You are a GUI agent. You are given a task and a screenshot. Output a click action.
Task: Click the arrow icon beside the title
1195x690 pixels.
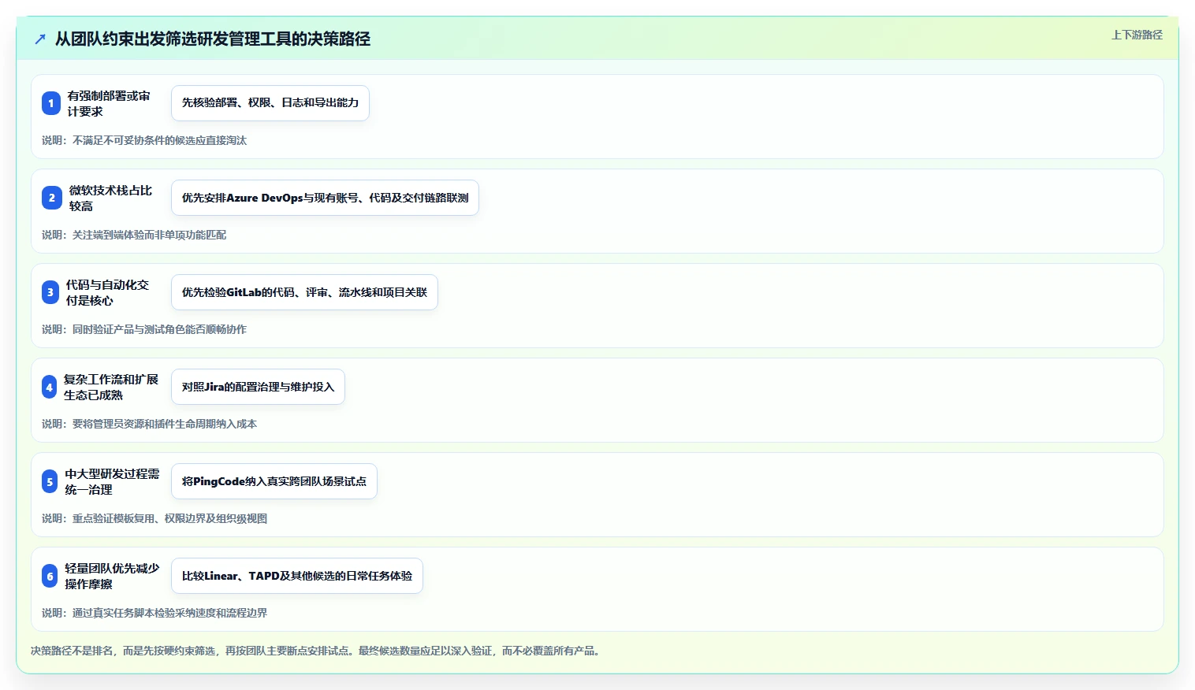tap(40, 39)
